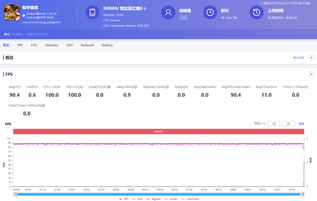
Task: Switch to the FPS tab
Action: [20, 45]
